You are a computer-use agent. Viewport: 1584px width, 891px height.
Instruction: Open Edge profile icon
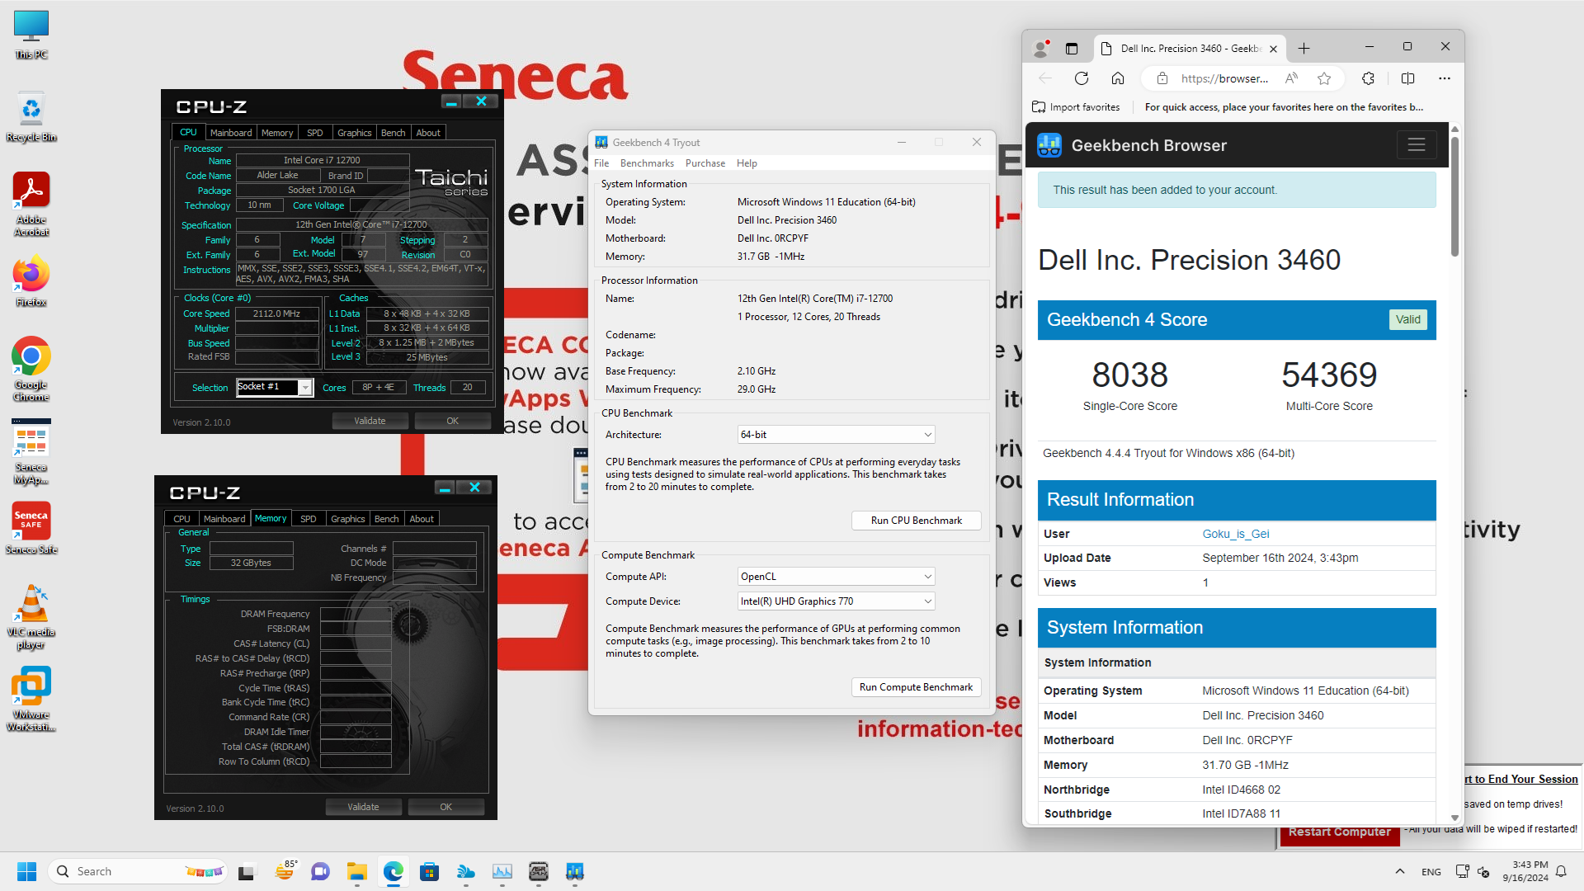(x=1041, y=49)
